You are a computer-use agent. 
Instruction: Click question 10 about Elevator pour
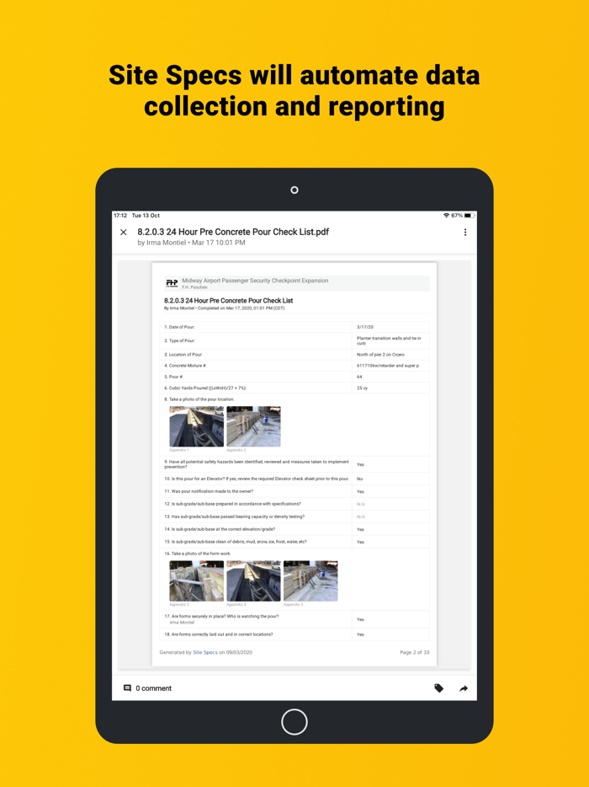pos(256,479)
